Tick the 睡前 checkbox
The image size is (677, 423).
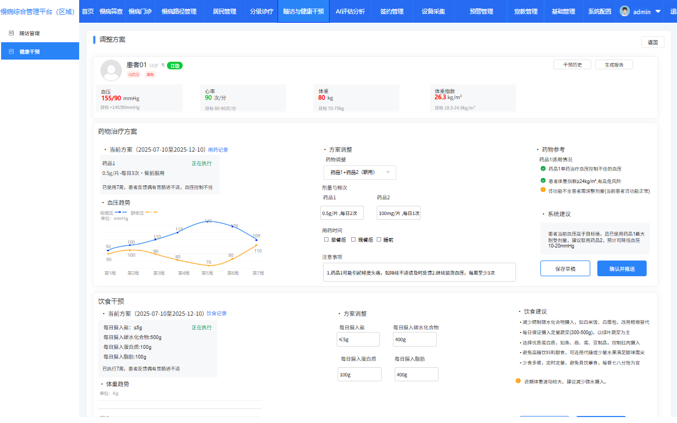click(x=379, y=239)
